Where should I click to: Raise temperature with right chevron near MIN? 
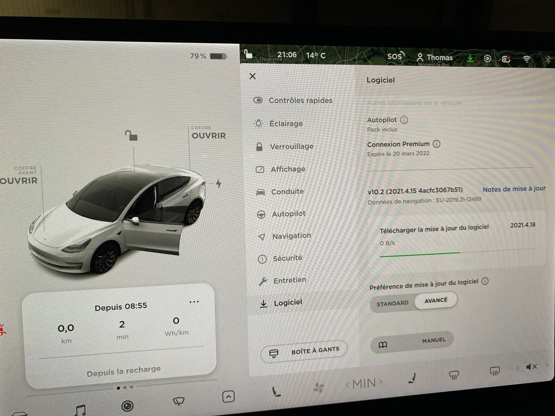point(381,381)
